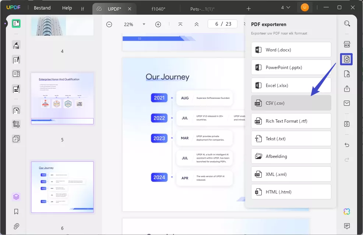Open the Attachments paperclip icon

pos(16,226)
